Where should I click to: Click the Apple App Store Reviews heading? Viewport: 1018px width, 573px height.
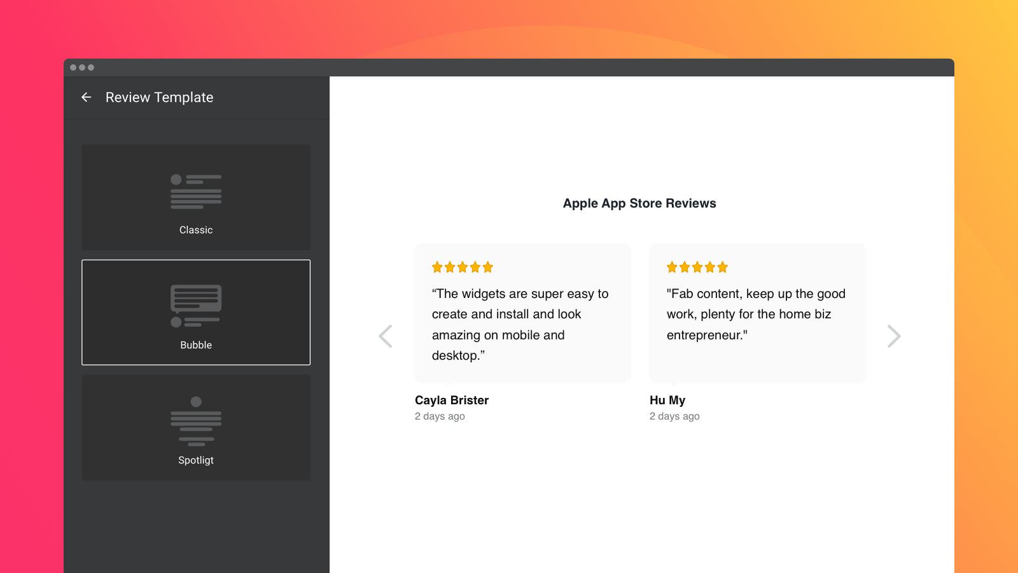tap(639, 204)
